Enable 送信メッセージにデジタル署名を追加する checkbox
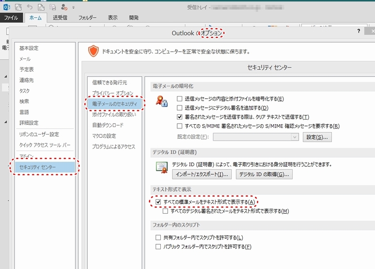This screenshot has width=375, height=269. click(180, 108)
